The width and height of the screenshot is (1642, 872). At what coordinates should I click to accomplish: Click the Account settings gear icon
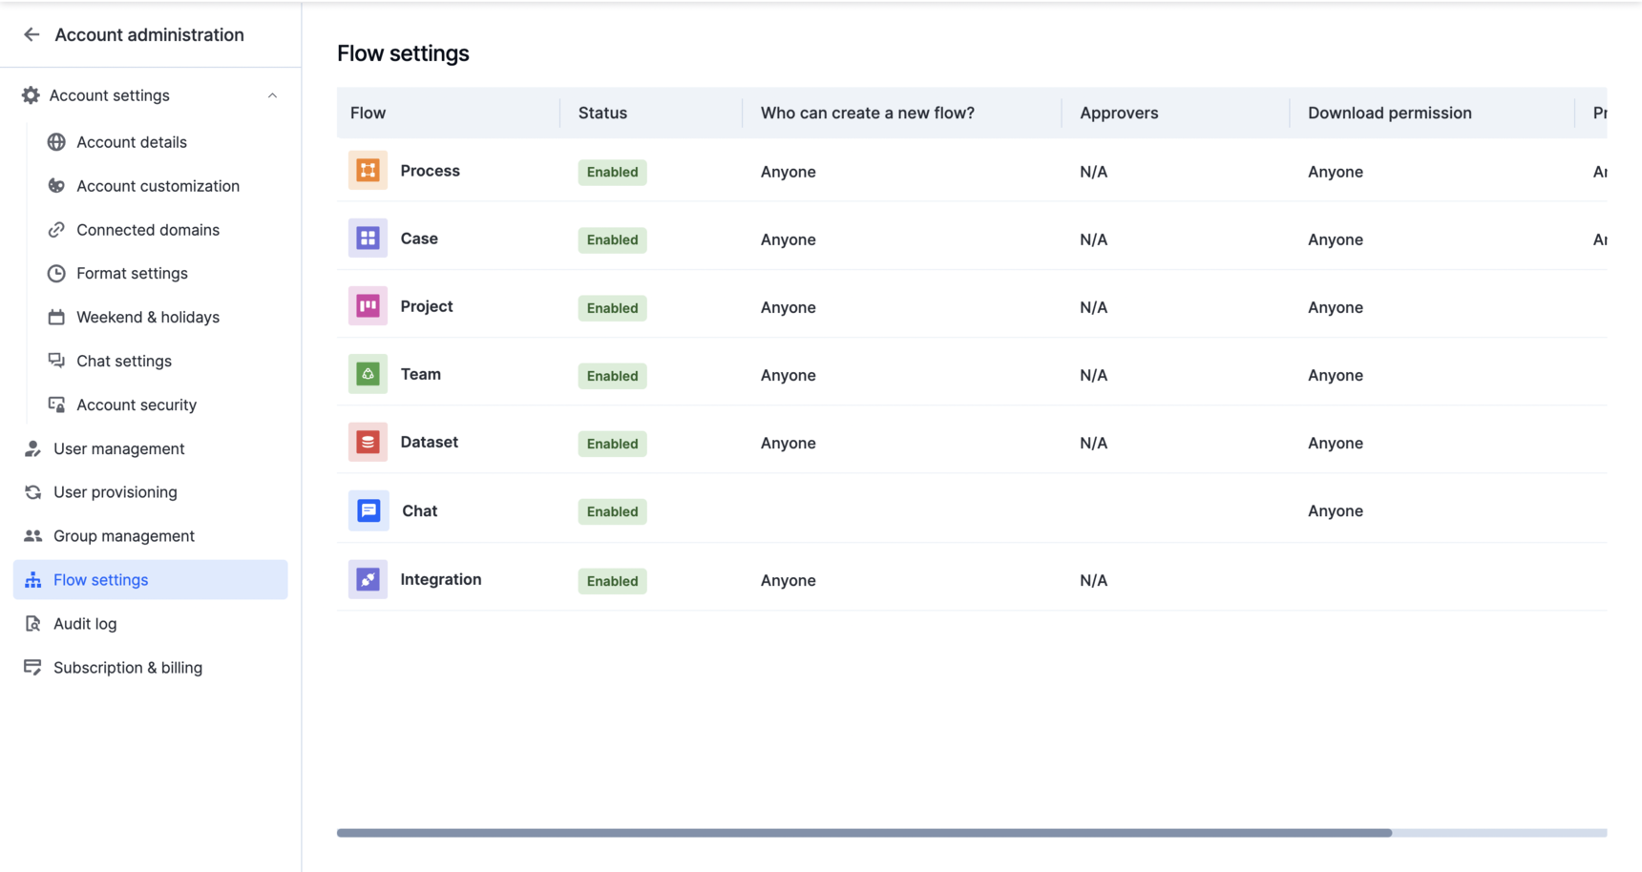31,95
